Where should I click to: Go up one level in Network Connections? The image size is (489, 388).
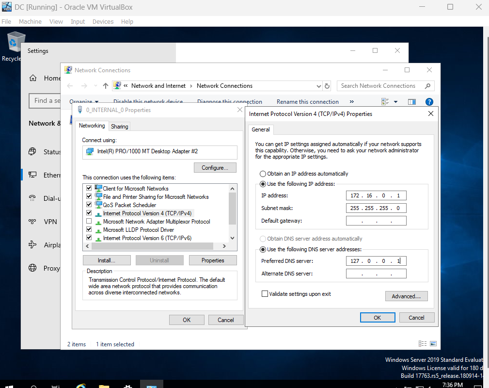tap(106, 86)
